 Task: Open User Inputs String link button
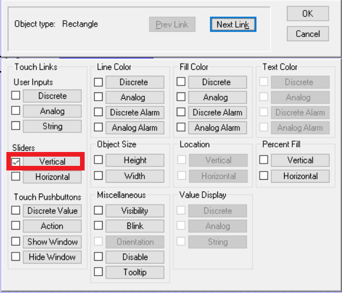pyautogui.click(x=52, y=127)
